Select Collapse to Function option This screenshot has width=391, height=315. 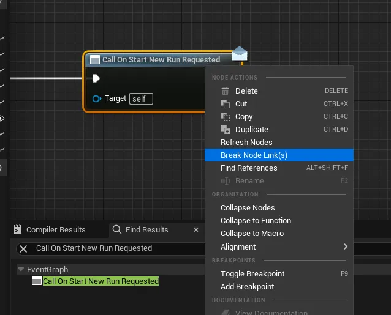click(279, 221)
